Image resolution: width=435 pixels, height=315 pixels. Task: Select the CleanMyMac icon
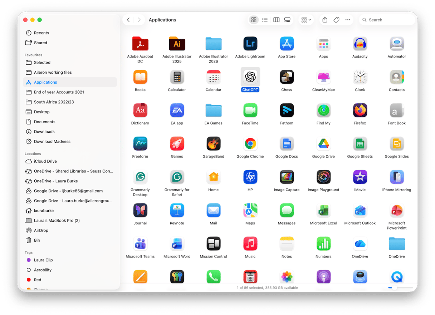tap(323, 77)
